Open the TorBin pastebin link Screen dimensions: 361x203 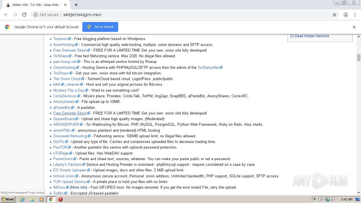[x=58, y=193]
